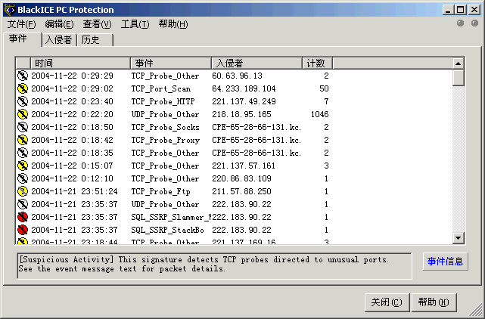Click the icon next to the TCP_Probe_Proxy event
Viewport: 485px width, 319px height.
click(23, 140)
